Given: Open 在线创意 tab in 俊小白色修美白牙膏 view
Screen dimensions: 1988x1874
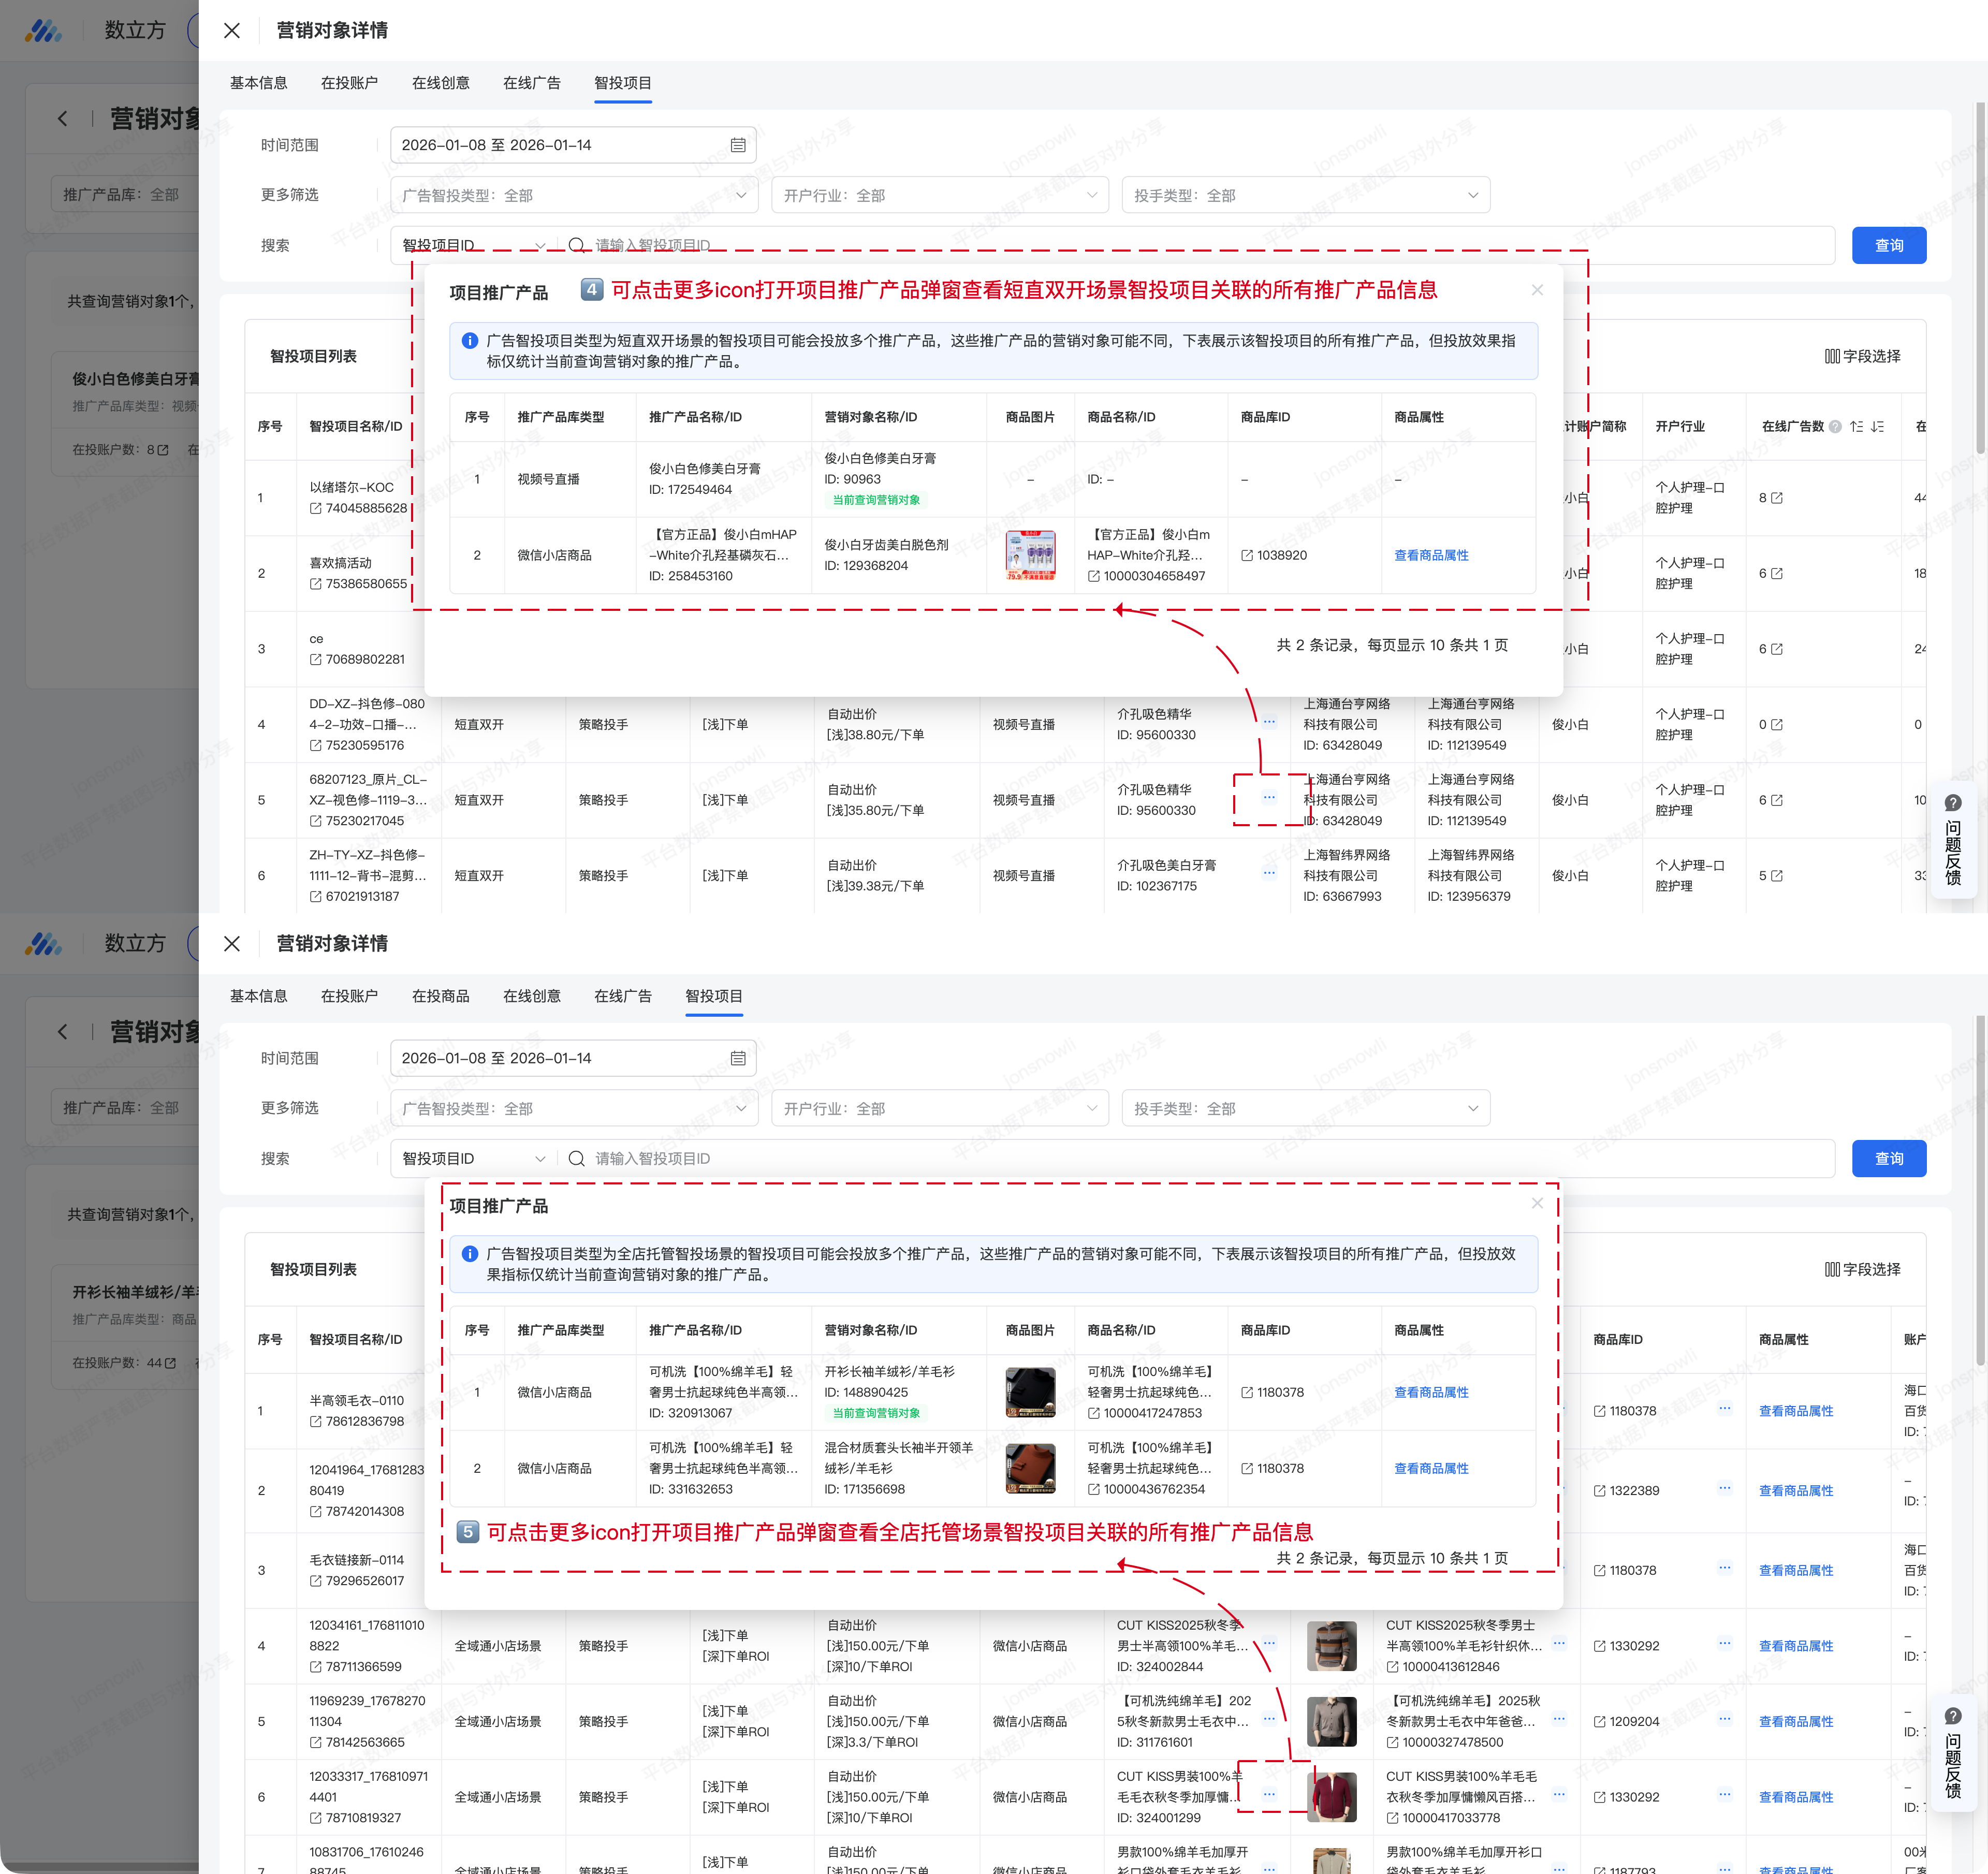Looking at the screenshot, I should [440, 83].
